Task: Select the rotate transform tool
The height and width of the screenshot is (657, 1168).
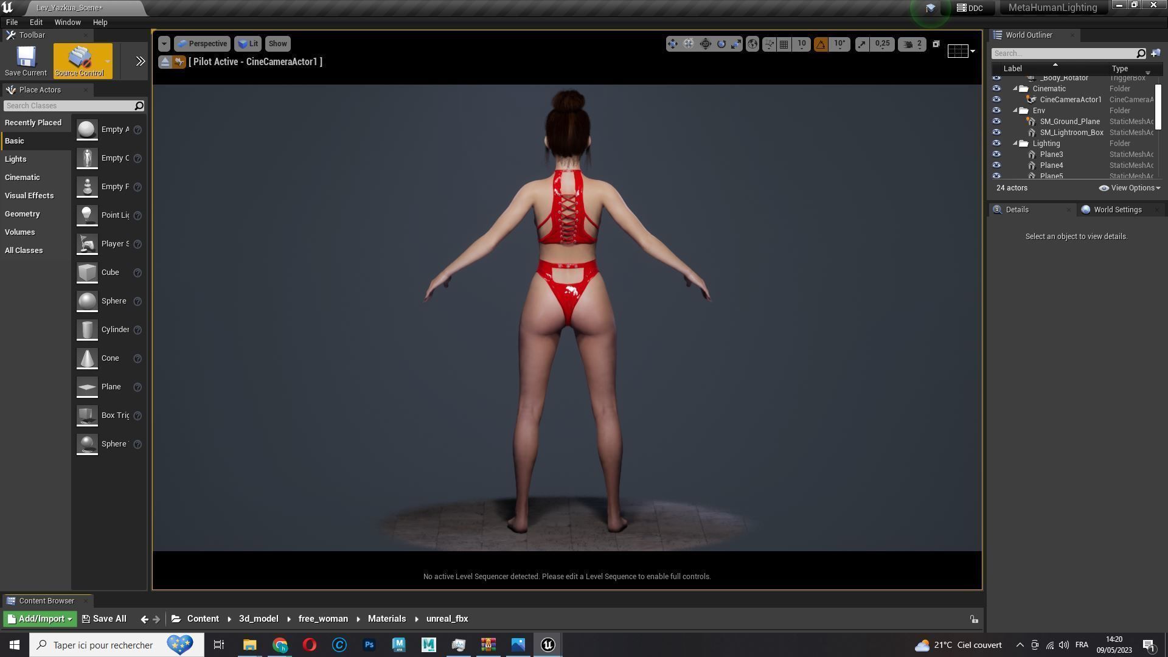Action: tap(721, 44)
